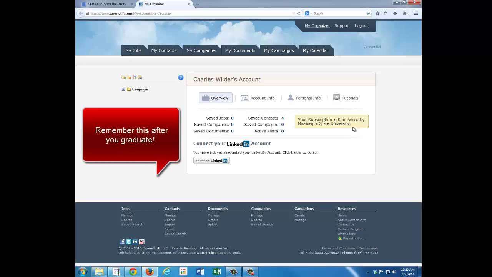Open the My Contacts tab
The height and width of the screenshot is (277, 492).
[x=164, y=50]
